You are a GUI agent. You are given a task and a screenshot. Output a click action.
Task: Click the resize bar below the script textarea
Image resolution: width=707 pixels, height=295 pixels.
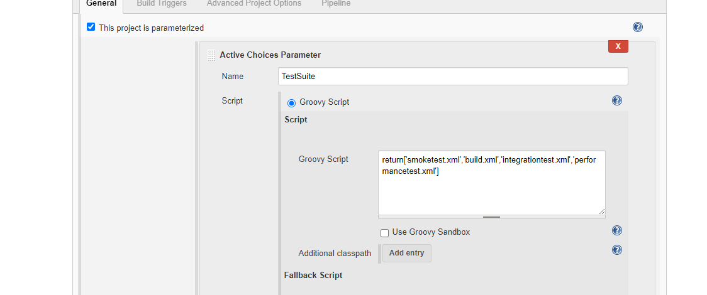pyautogui.click(x=491, y=217)
